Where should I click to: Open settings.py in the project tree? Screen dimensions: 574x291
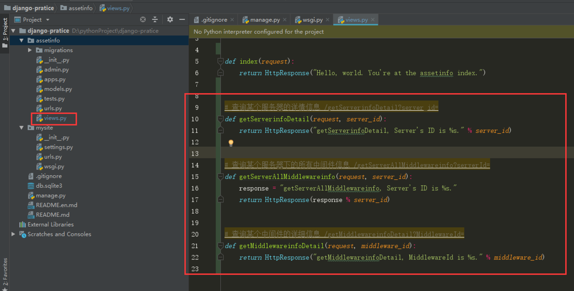click(x=58, y=147)
